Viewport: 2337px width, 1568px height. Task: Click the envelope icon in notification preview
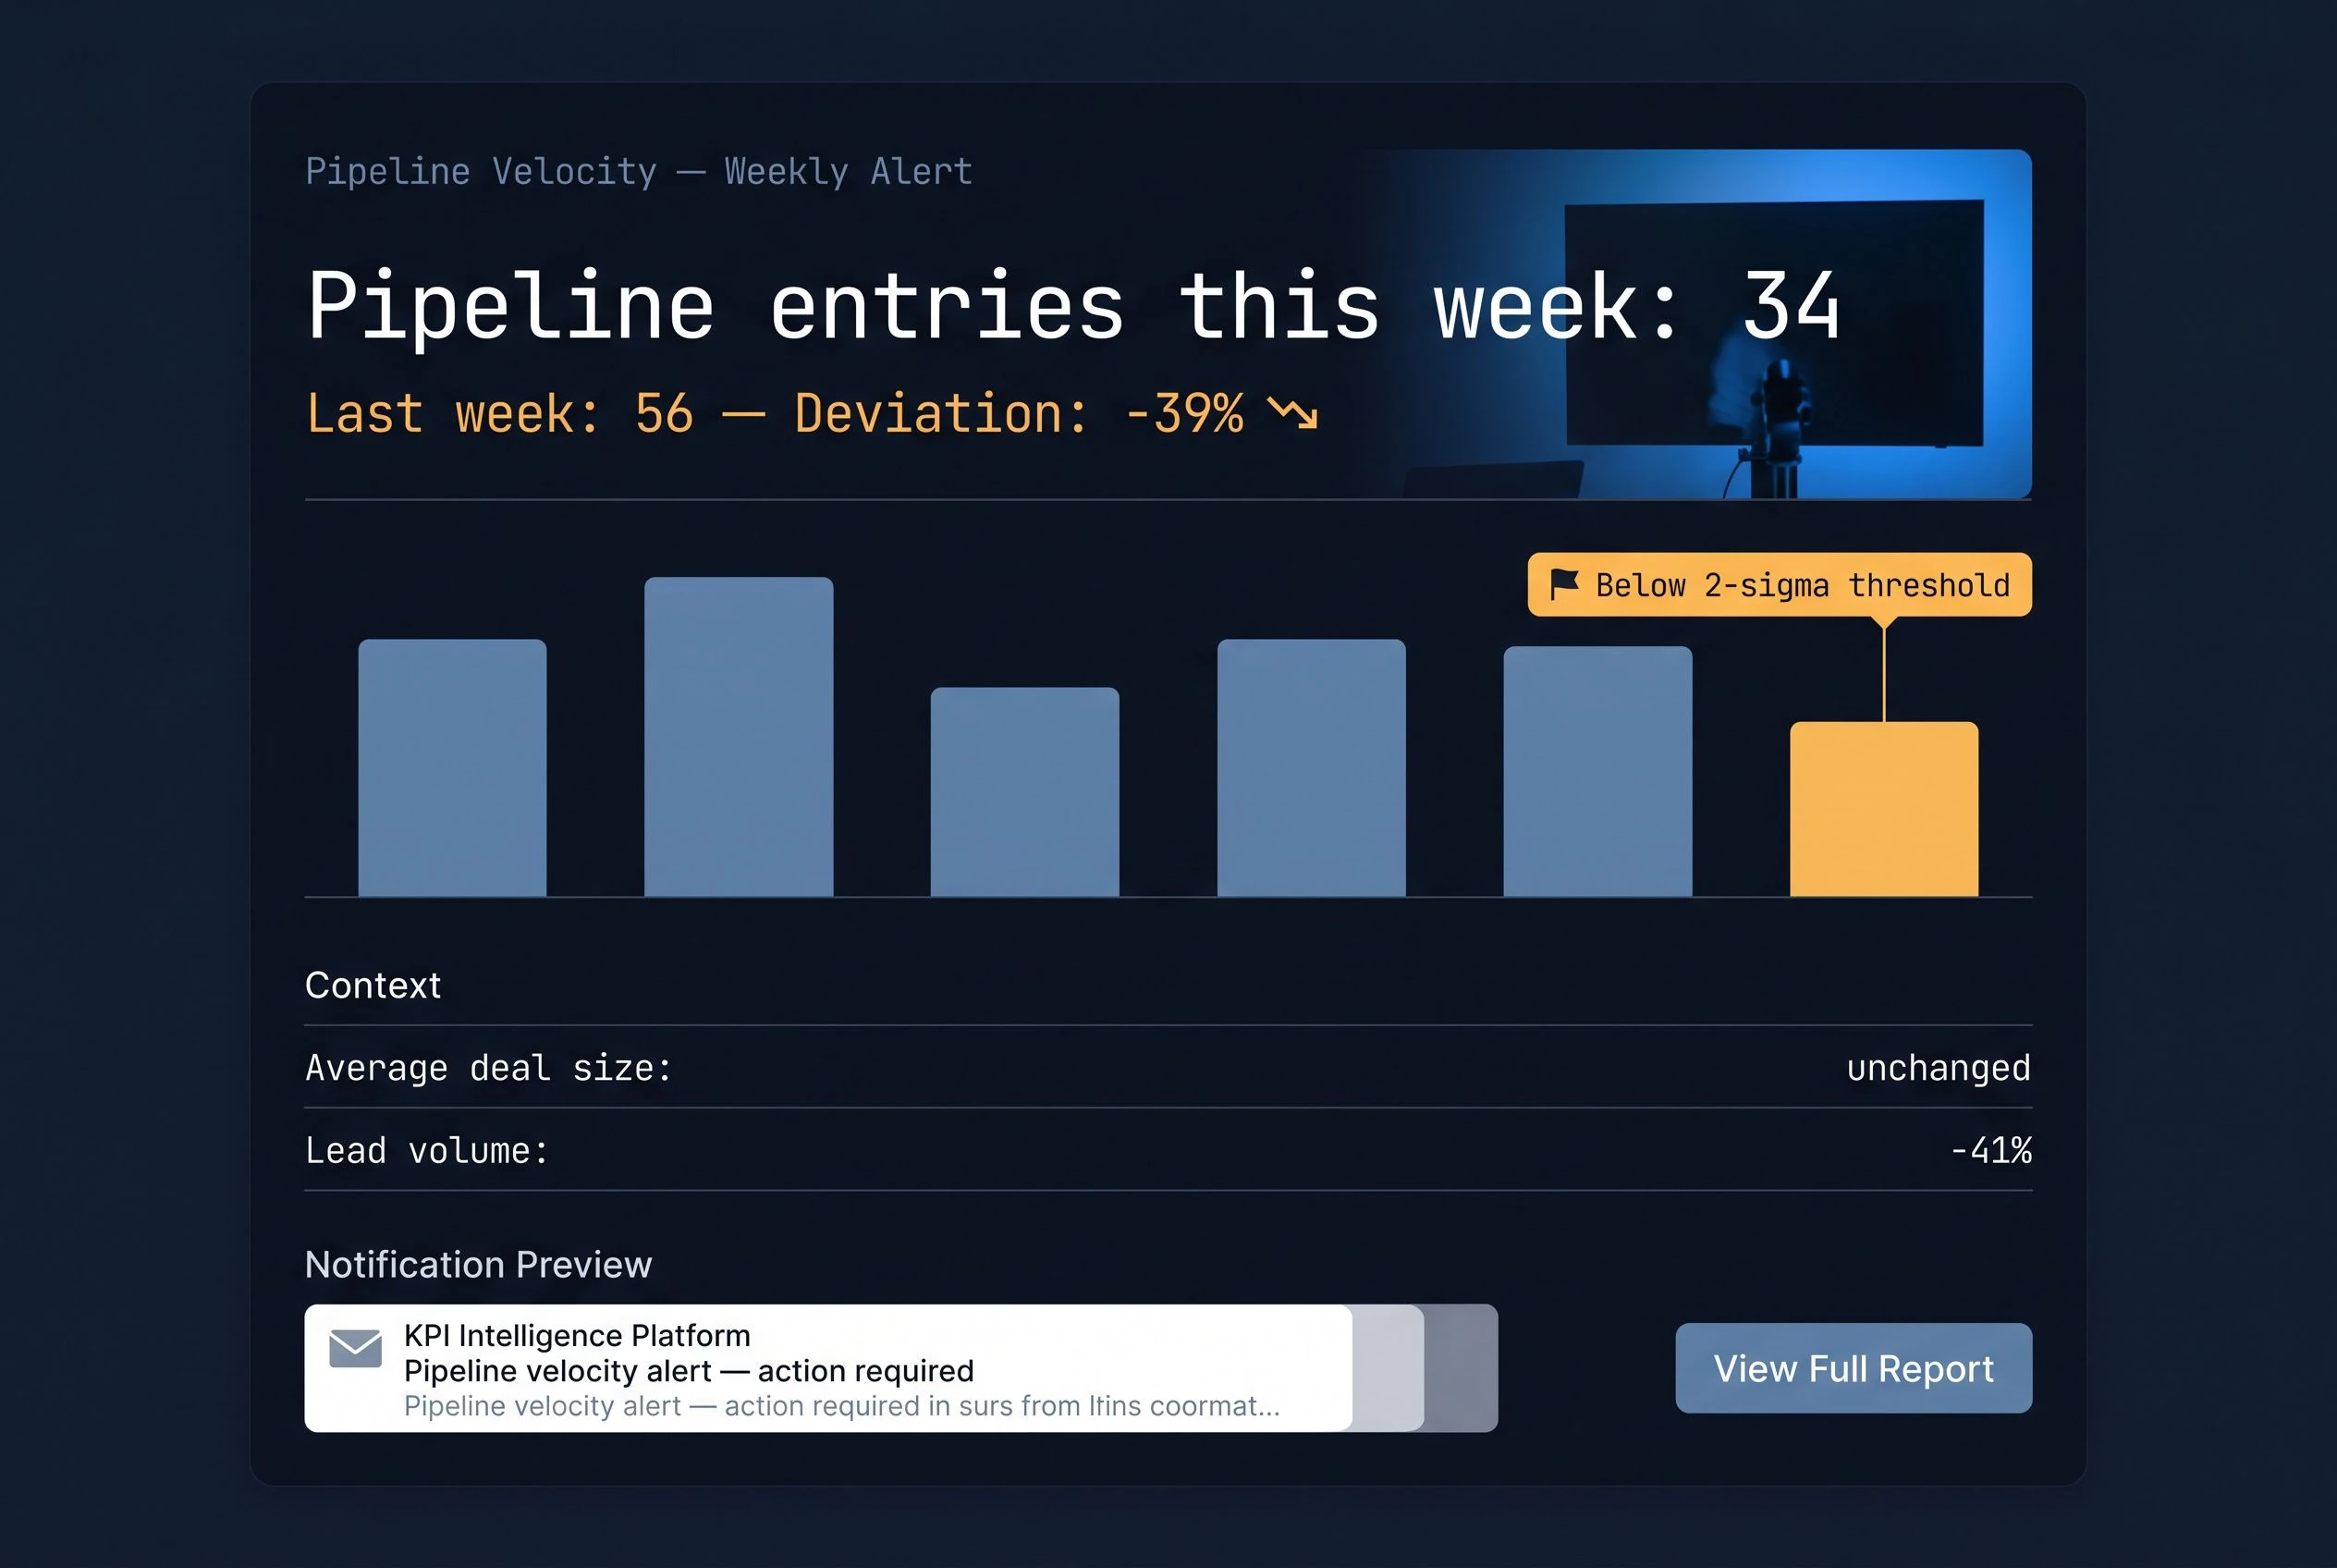coord(355,1348)
